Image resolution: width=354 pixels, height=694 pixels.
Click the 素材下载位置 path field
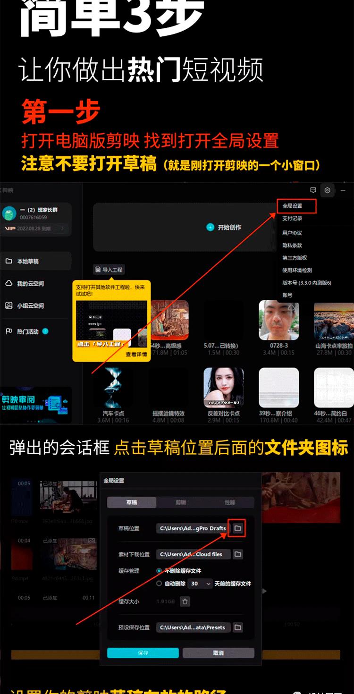[193, 554]
